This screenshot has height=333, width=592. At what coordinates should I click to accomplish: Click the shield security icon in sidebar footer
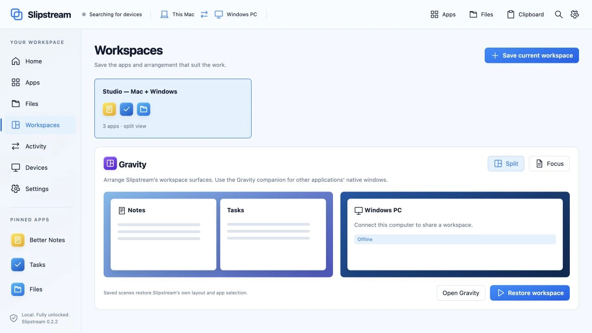pyautogui.click(x=14, y=318)
